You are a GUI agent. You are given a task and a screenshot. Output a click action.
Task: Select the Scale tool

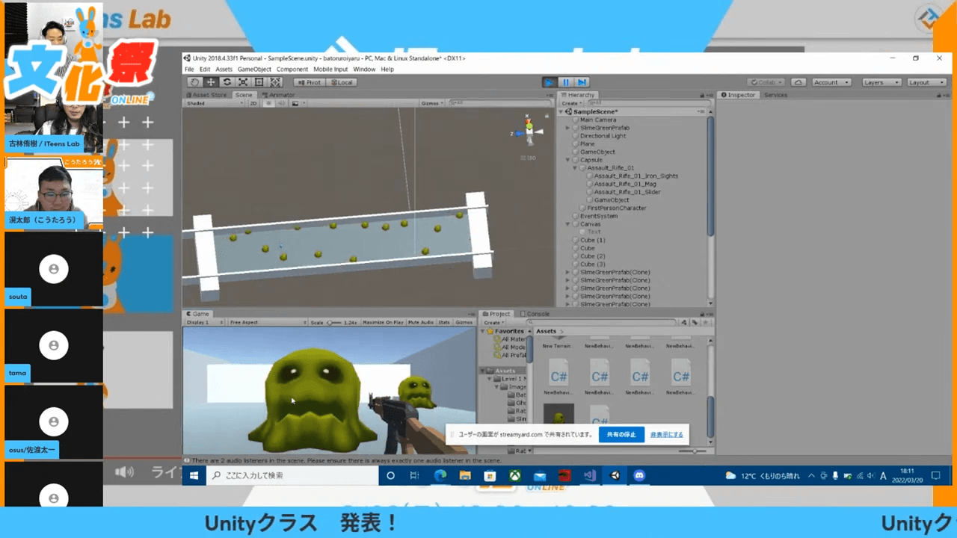coord(243,82)
